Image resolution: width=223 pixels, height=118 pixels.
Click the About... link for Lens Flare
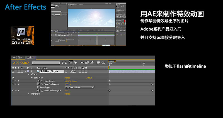(90, 78)
